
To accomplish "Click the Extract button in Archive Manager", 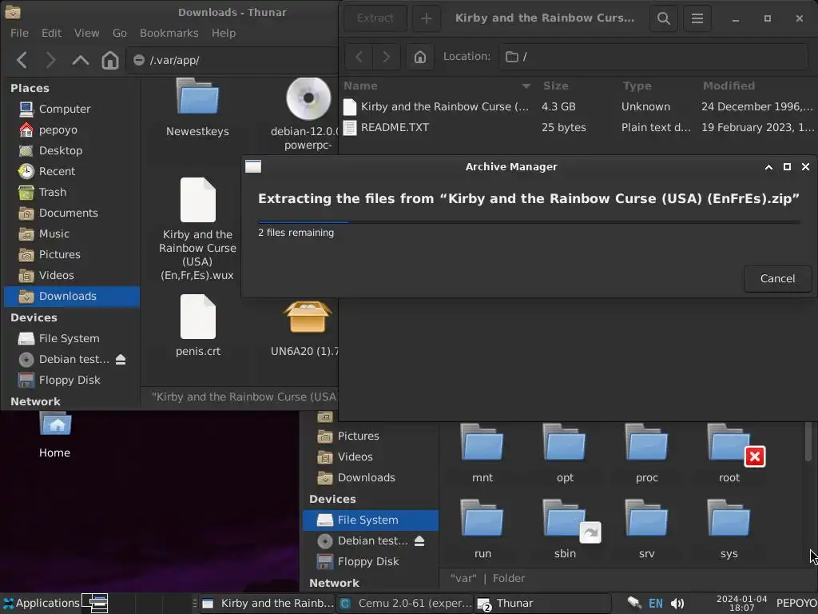I will pyautogui.click(x=375, y=18).
